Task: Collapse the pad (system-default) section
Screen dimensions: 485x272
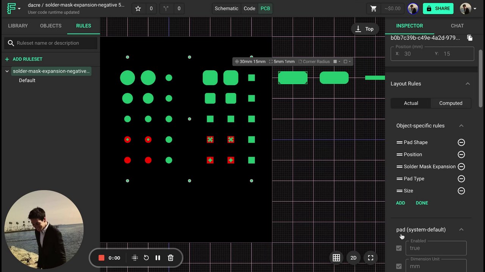Action: point(461,230)
